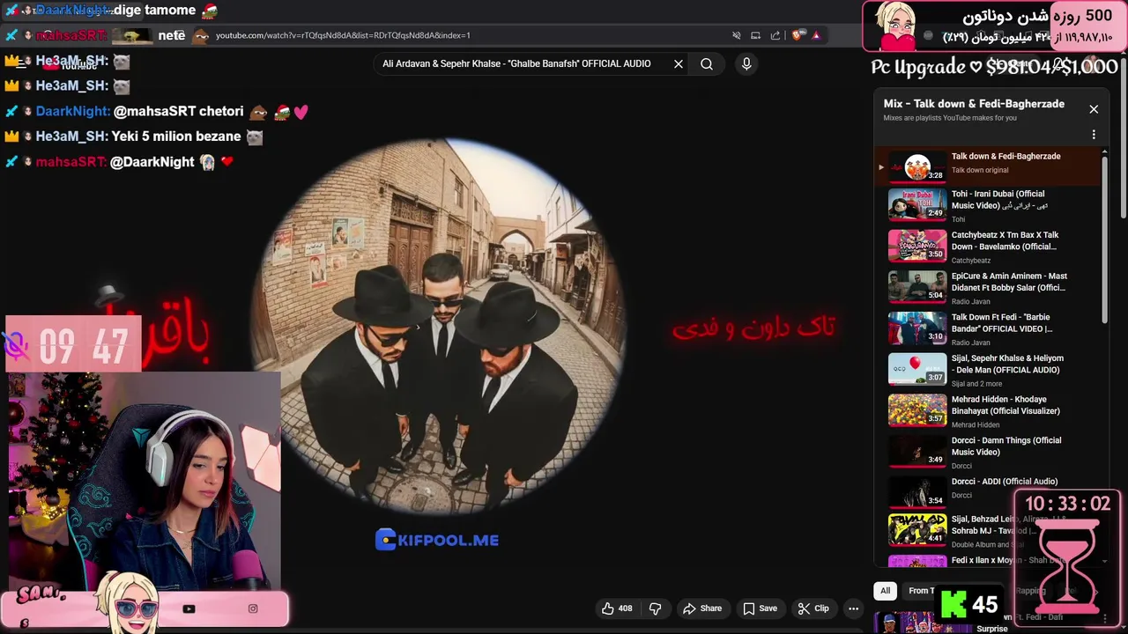Play Talk Down Ft Fedi Barbie Bandar
Screen dimensions: 1128x634
(x=987, y=328)
